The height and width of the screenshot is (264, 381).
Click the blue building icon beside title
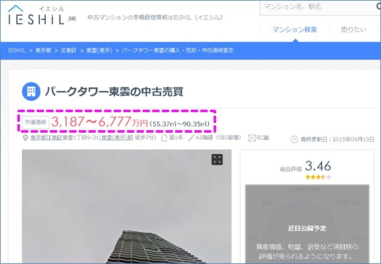[x=31, y=92]
